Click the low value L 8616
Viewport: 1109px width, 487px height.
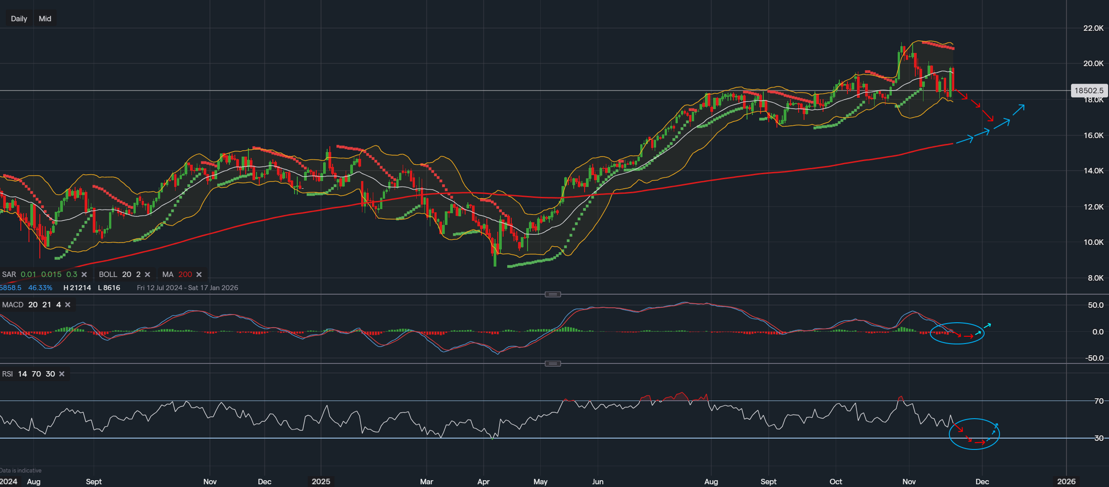pyautogui.click(x=109, y=287)
